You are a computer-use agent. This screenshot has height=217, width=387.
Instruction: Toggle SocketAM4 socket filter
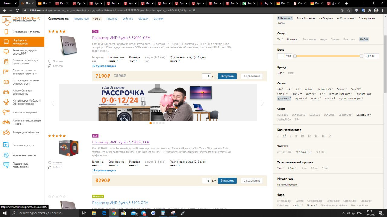point(363,115)
